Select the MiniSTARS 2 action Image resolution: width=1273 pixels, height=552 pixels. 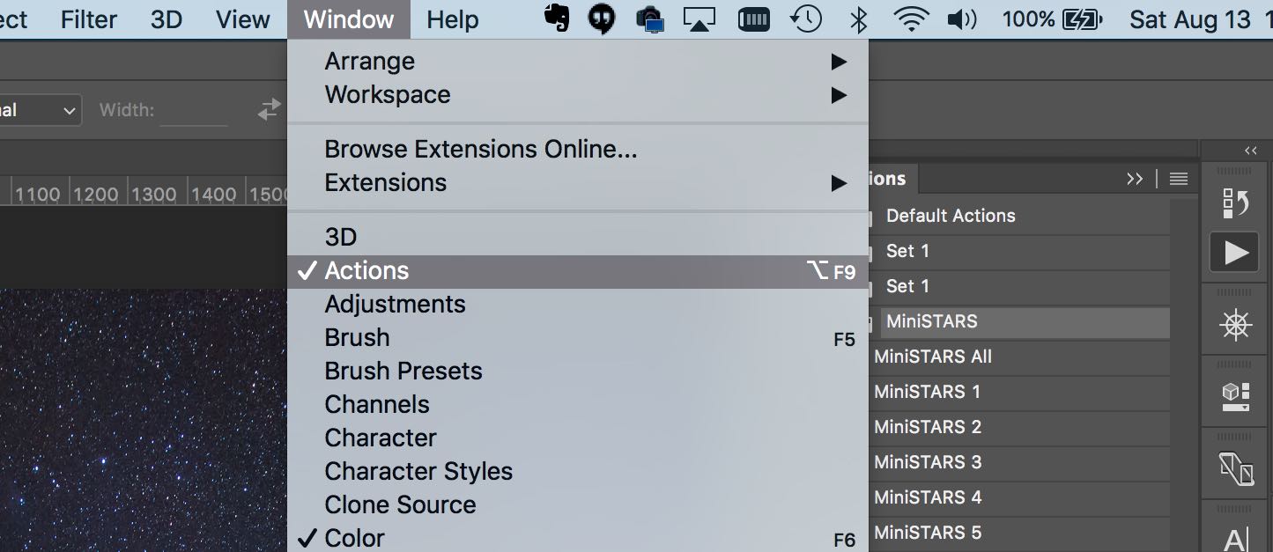click(x=1019, y=427)
